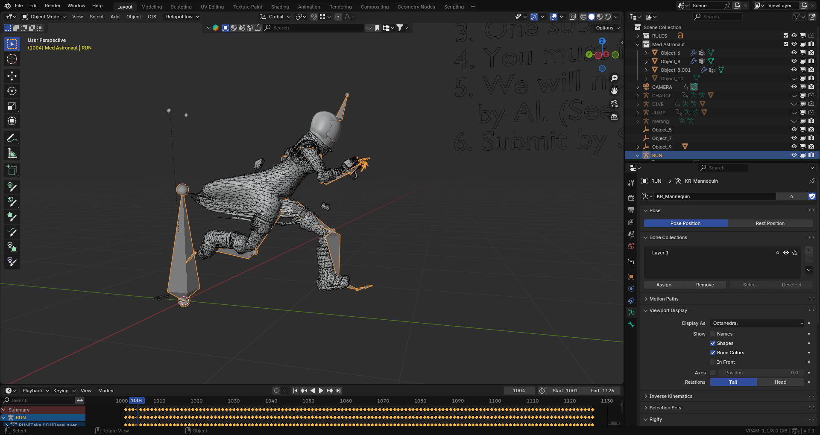This screenshot has width=820, height=435.
Task: Select the Move tool
Action: click(x=12, y=76)
